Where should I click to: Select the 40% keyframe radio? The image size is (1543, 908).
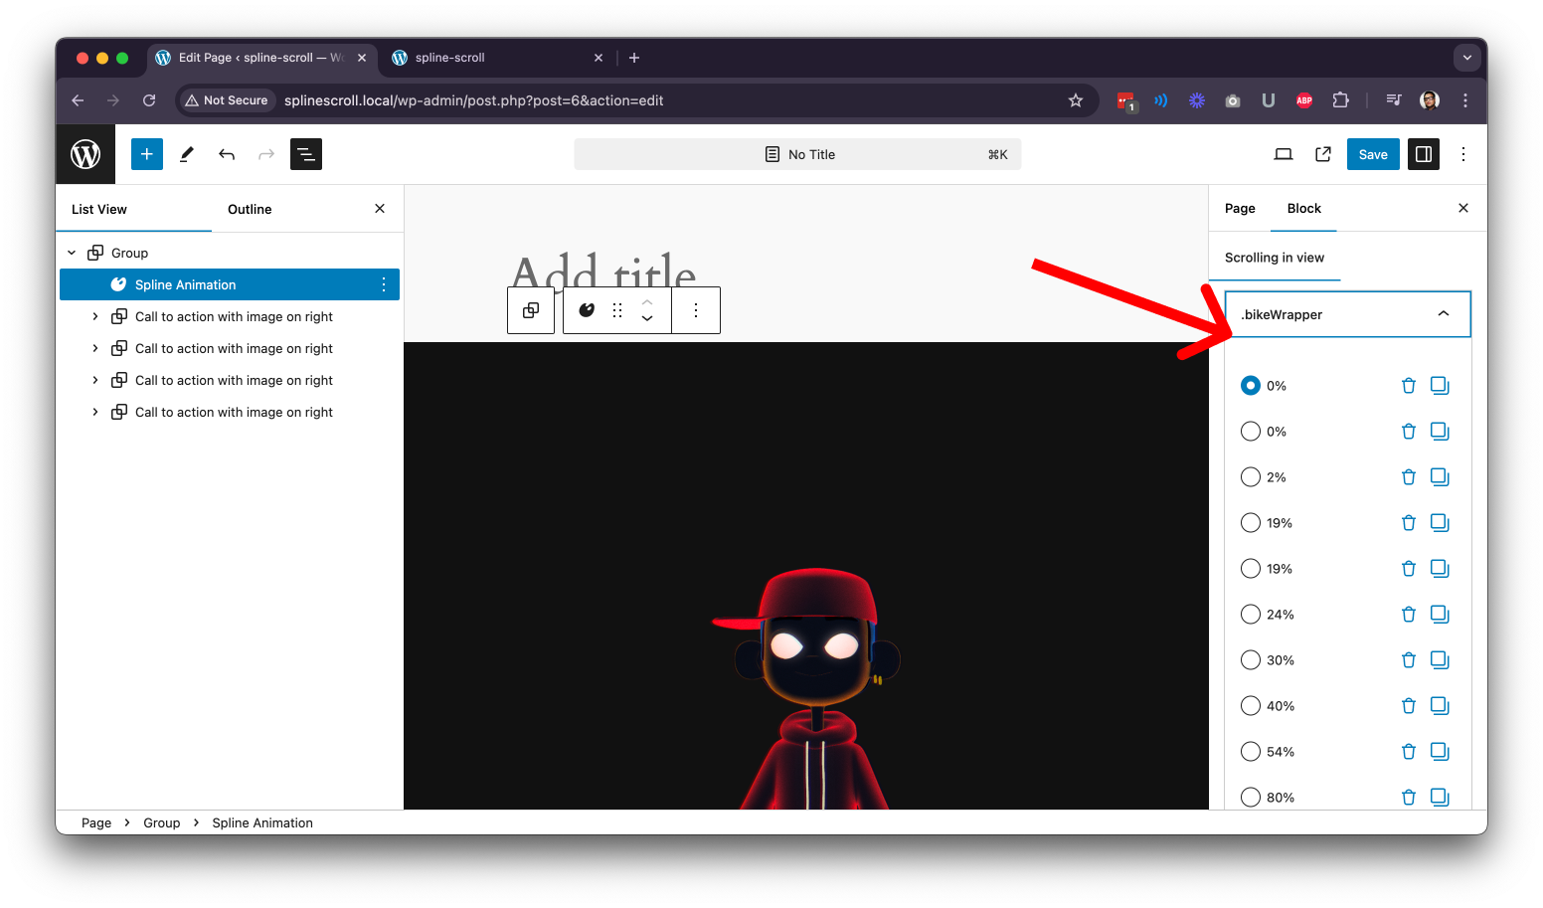click(x=1251, y=706)
